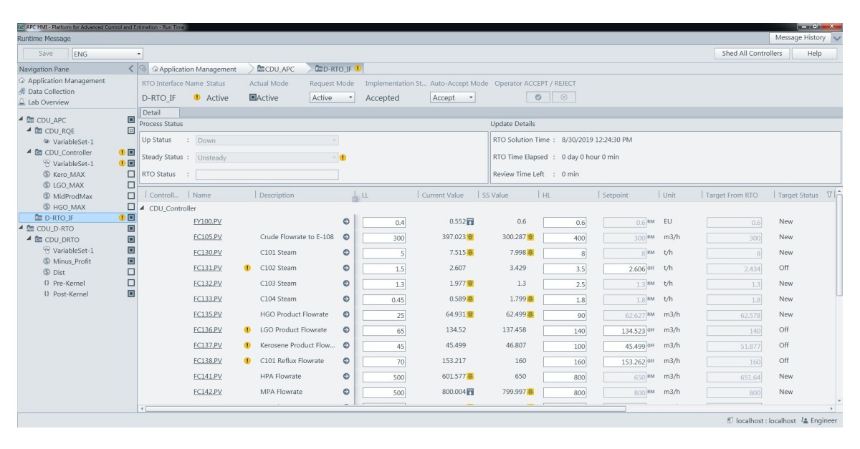
Task: Toggle the CDU_APC status checkbox
Action: (x=130, y=120)
